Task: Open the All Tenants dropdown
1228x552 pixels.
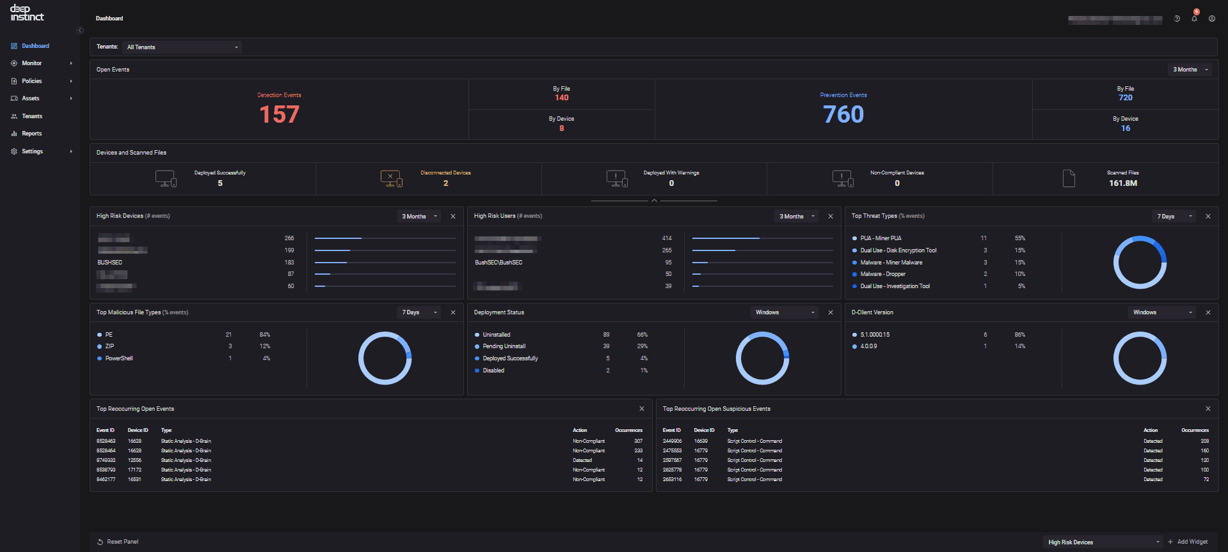Action: click(x=182, y=47)
